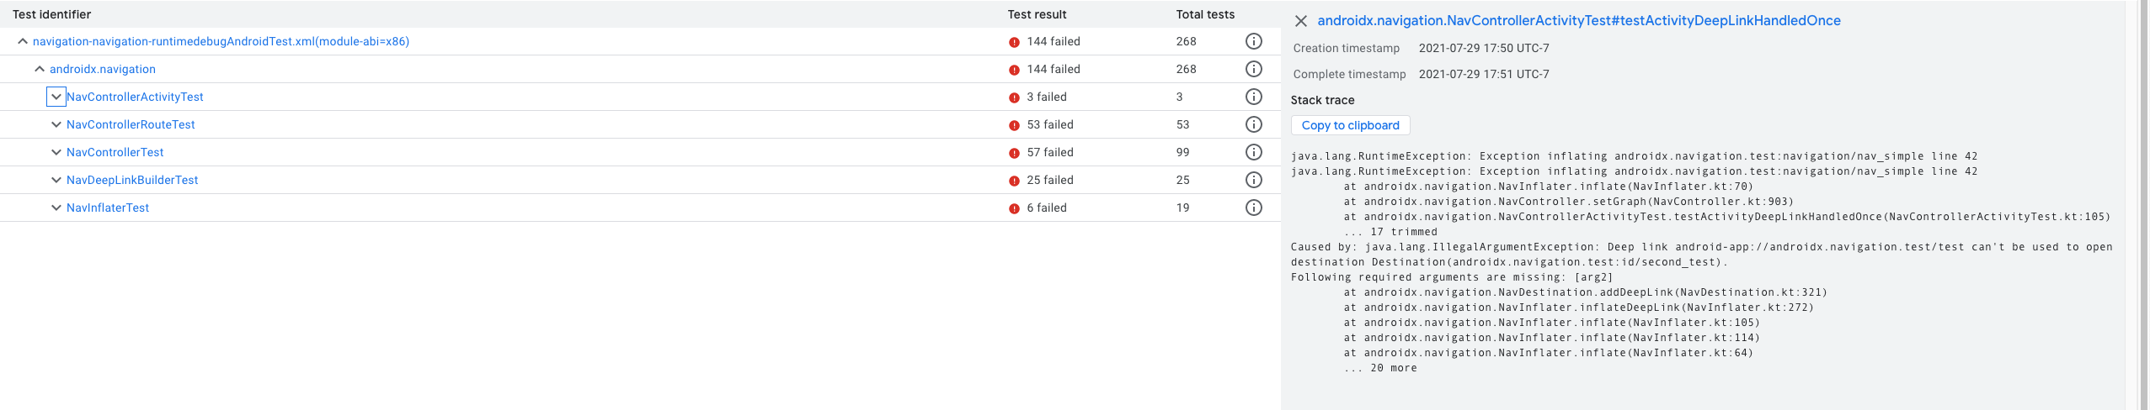The width and height of the screenshot is (2150, 410).
Task: Open testActivityDeepLinkHandledOnce test title link
Action: click(x=1578, y=21)
